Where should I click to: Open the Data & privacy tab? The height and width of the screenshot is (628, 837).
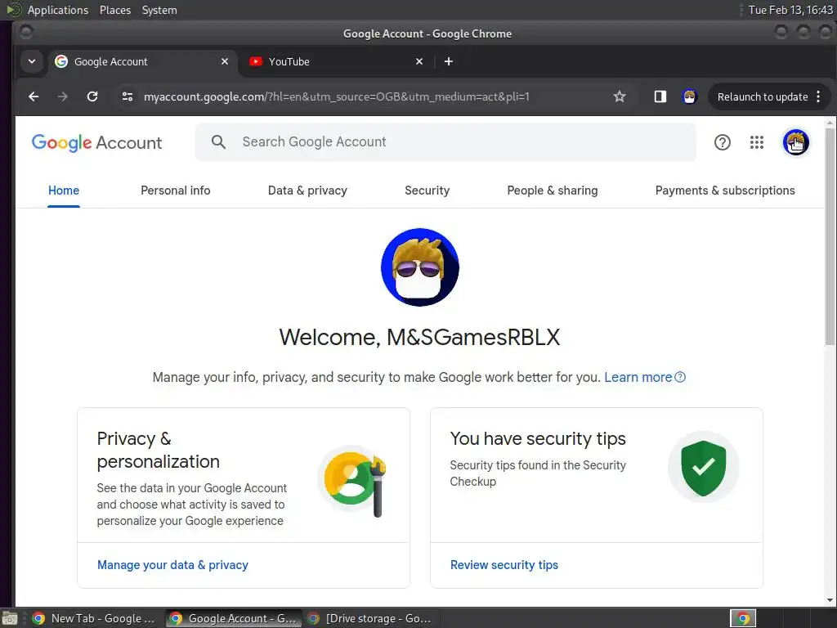pos(307,191)
